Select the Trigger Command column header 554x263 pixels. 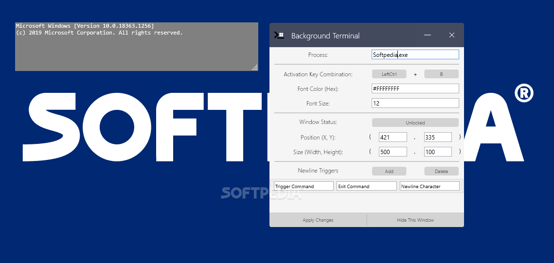click(304, 186)
